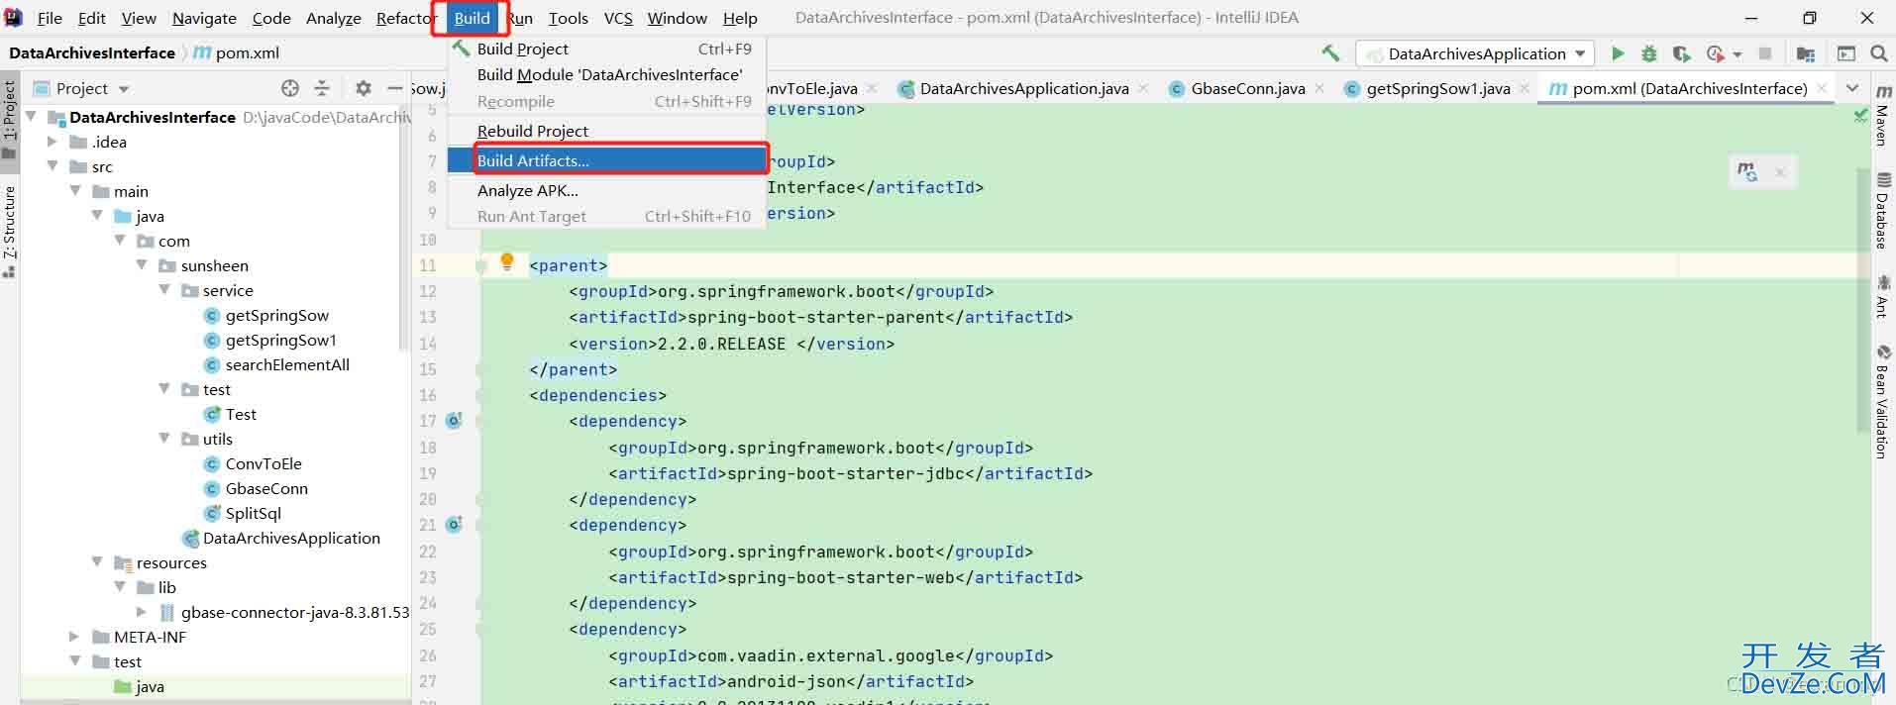
Task: Switch to DataArchivesApplication.java tab
Action: pos(1023,88)
